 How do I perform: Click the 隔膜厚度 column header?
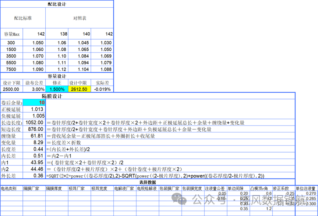[57, 188]
